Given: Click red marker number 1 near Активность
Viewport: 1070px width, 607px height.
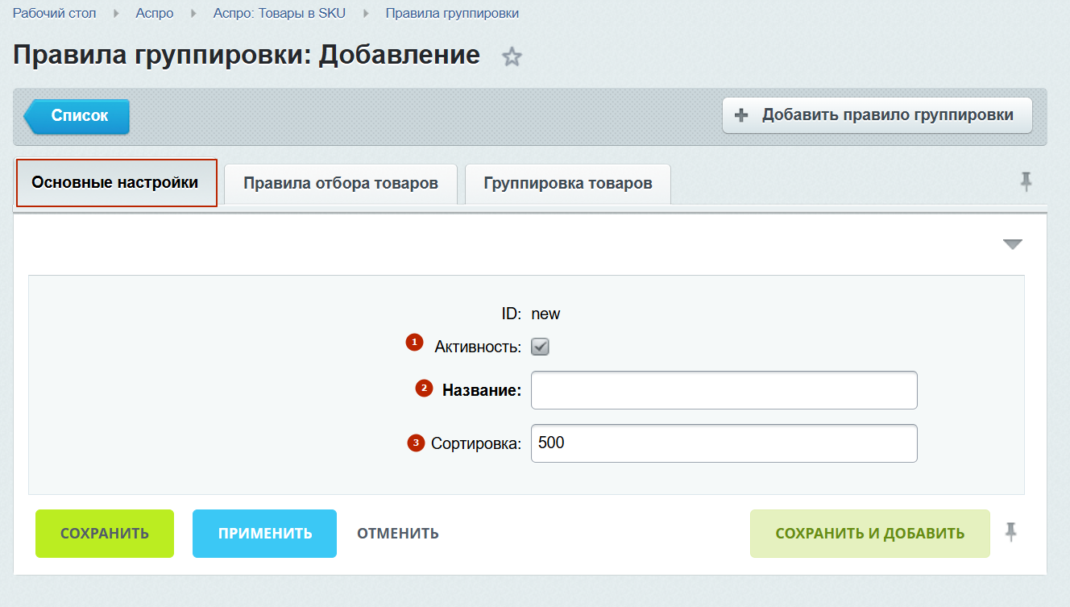Looking at the screenshot, I should pyautogui.click(x=414, y=343).
